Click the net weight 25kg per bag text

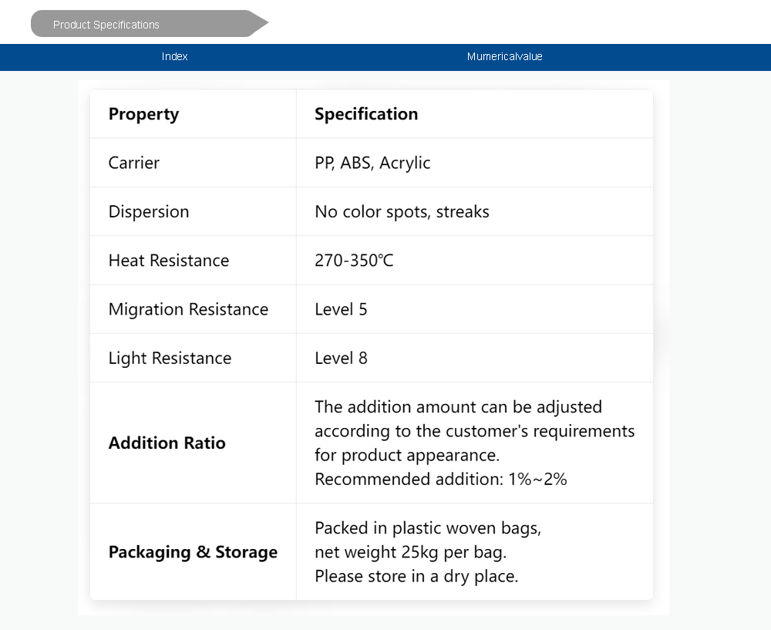pyautogui.click(x=410, y=552)
